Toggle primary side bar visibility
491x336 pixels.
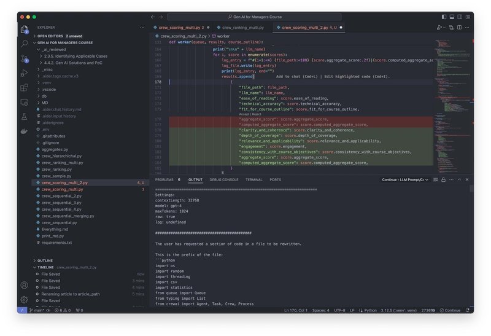tap(444, 17)
